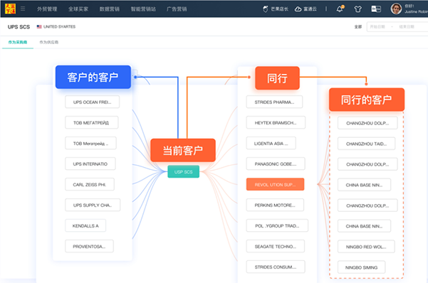Toggle the hamburger sidebar menu icon
This screenshot has height=283, width=428.
click(x=23, y=9)
